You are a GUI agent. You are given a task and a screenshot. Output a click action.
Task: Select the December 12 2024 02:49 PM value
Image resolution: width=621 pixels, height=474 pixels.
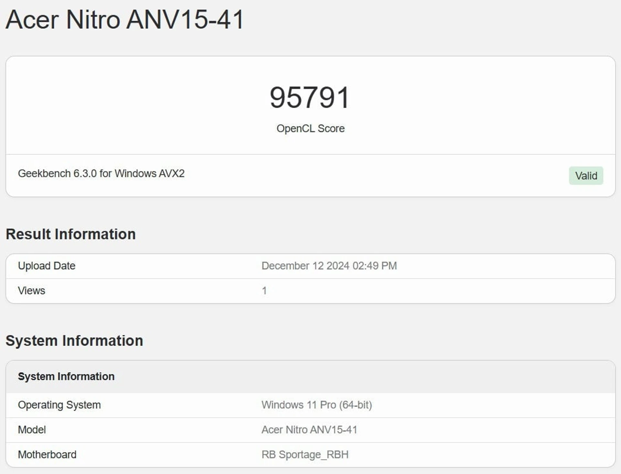click(329, 266)
